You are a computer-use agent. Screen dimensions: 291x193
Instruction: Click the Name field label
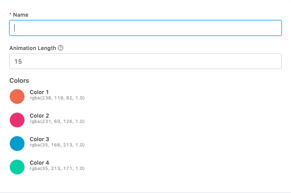[21, 15]
